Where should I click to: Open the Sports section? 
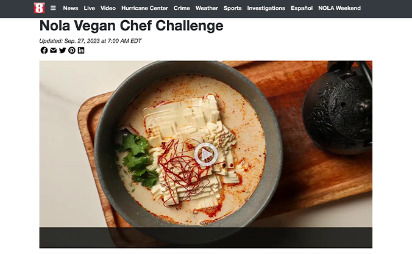pyautogui.click(x=232, y=8)
